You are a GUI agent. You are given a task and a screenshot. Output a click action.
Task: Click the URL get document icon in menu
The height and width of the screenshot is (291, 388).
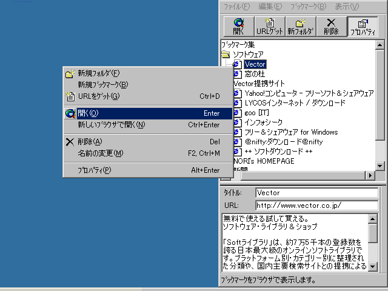[x=70, y=96]
